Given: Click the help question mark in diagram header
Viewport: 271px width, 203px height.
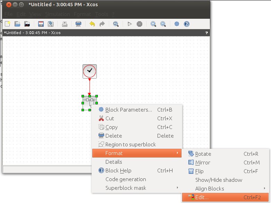Looking at the screenshot, I should (207, 33).
